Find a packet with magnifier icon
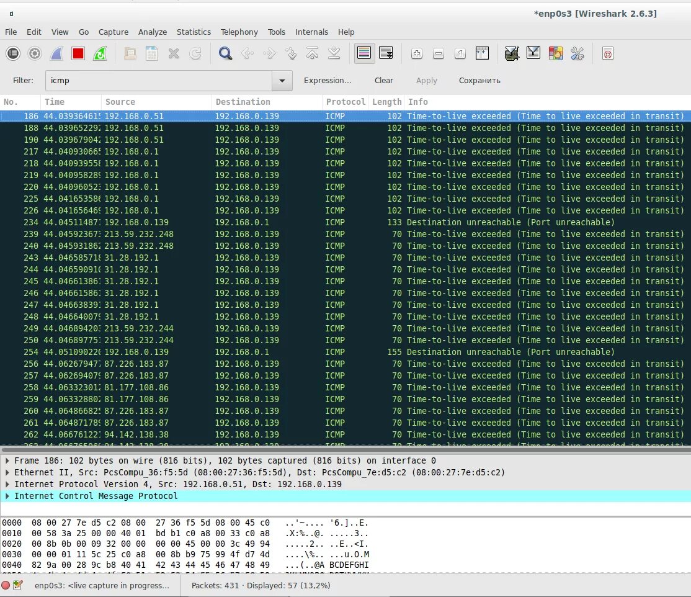691x597 pixels. [x=225, y=54]
